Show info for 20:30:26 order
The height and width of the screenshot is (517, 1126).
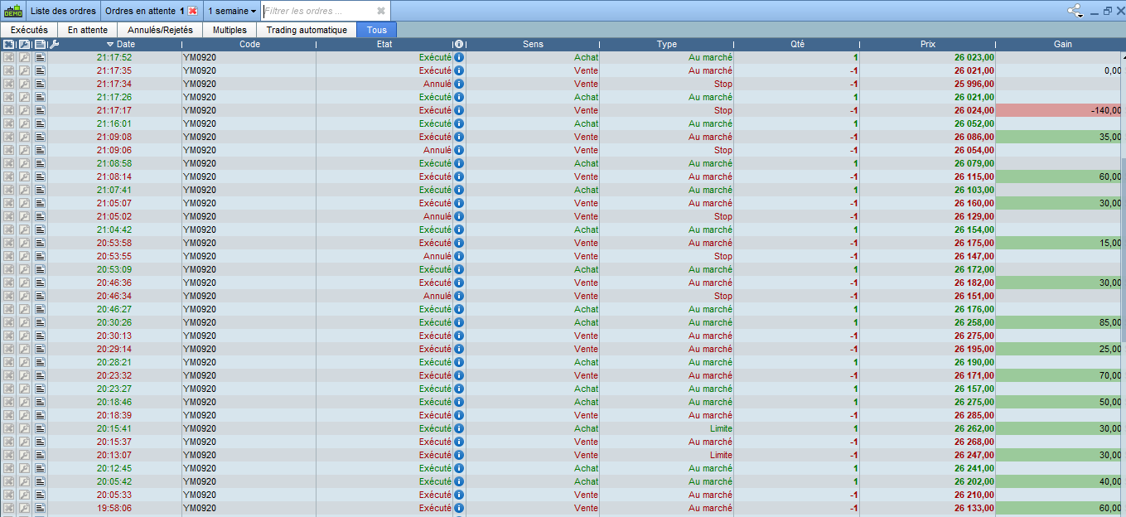click(x=459, y=322)
